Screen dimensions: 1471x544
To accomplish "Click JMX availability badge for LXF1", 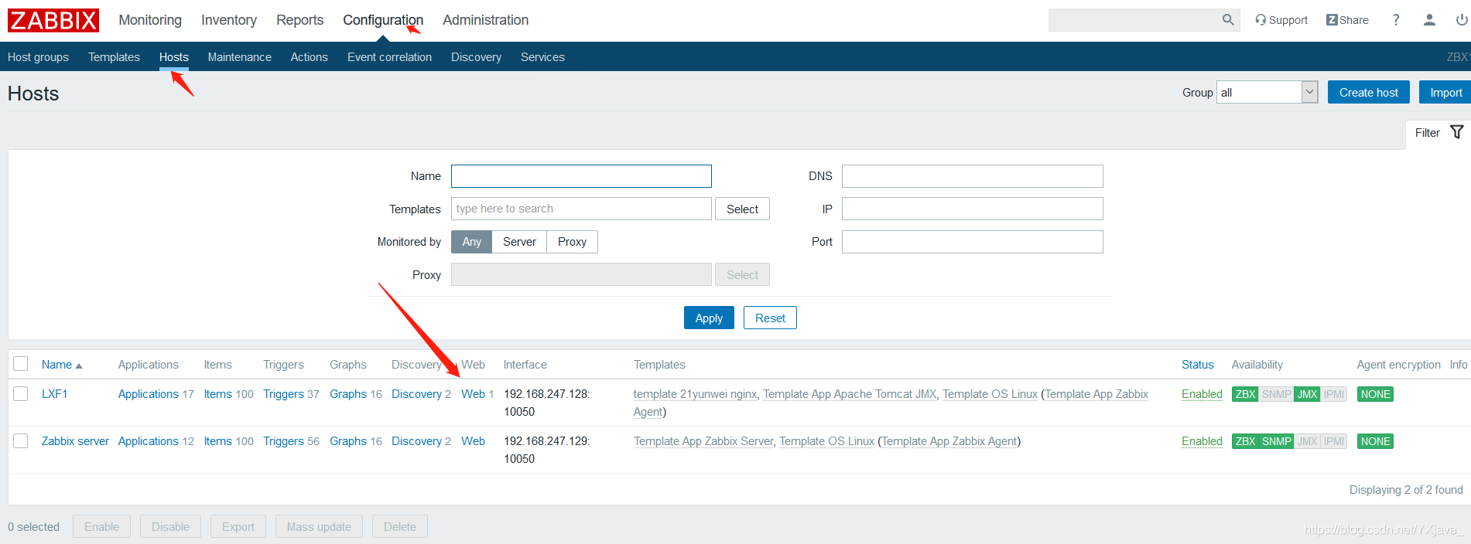I will 1307,394.
